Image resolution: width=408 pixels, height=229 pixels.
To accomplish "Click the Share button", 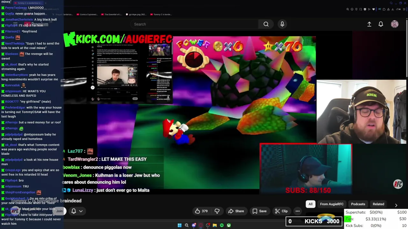I will point(236,211).
